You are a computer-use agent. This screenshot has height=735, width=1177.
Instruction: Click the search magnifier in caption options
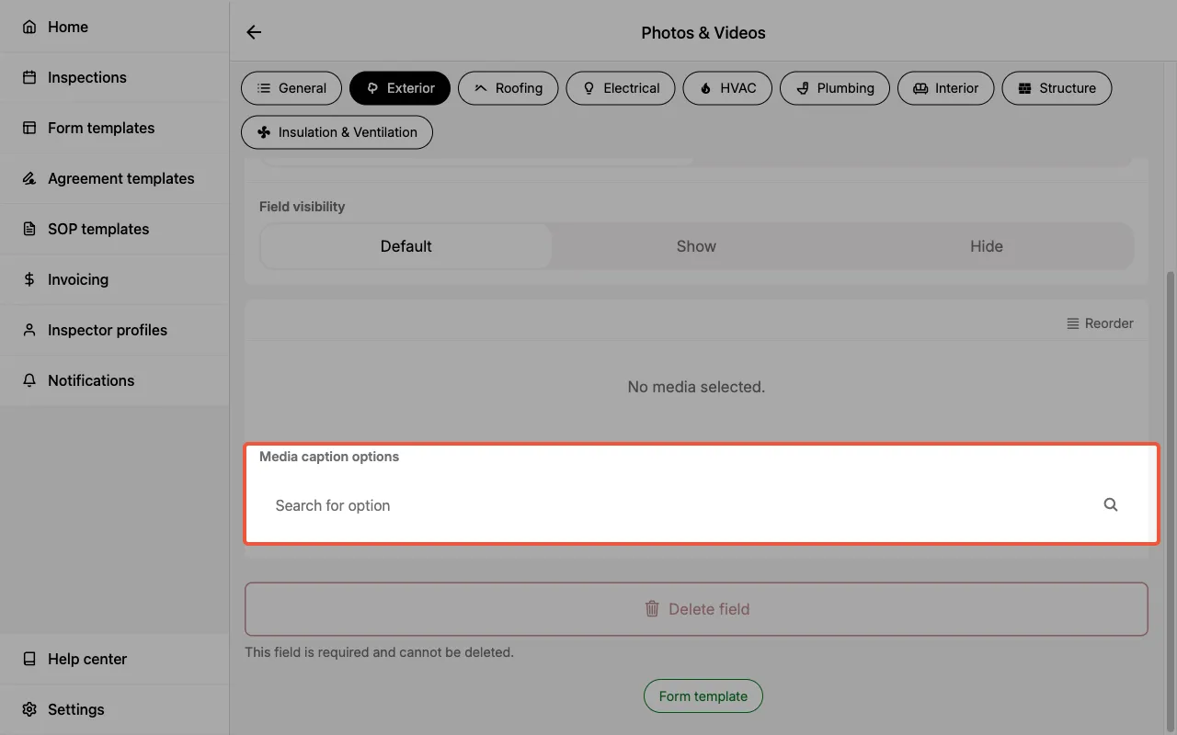pos(1110,504)
